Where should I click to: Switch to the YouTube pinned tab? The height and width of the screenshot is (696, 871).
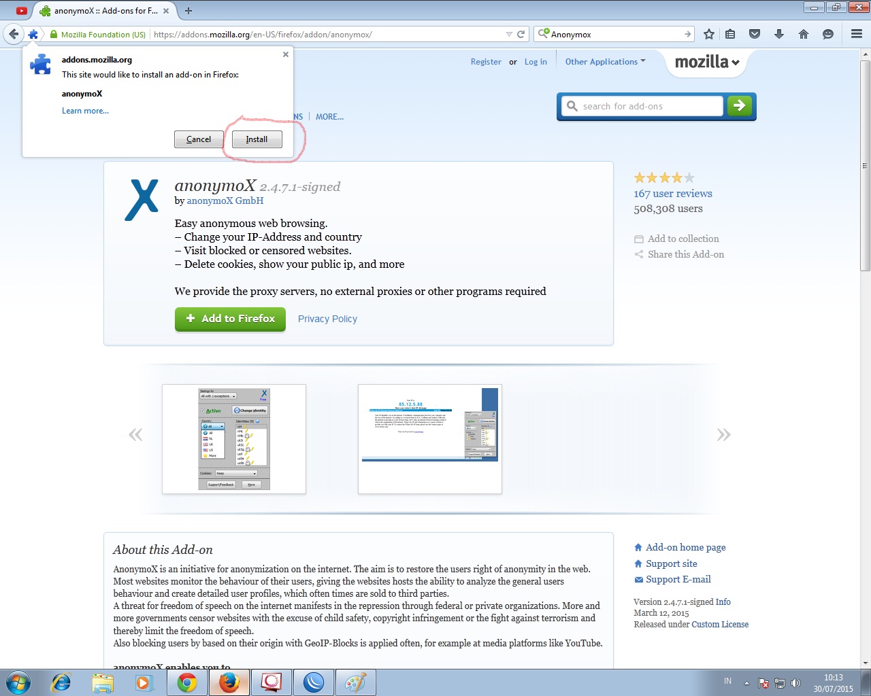pos(22,11)
